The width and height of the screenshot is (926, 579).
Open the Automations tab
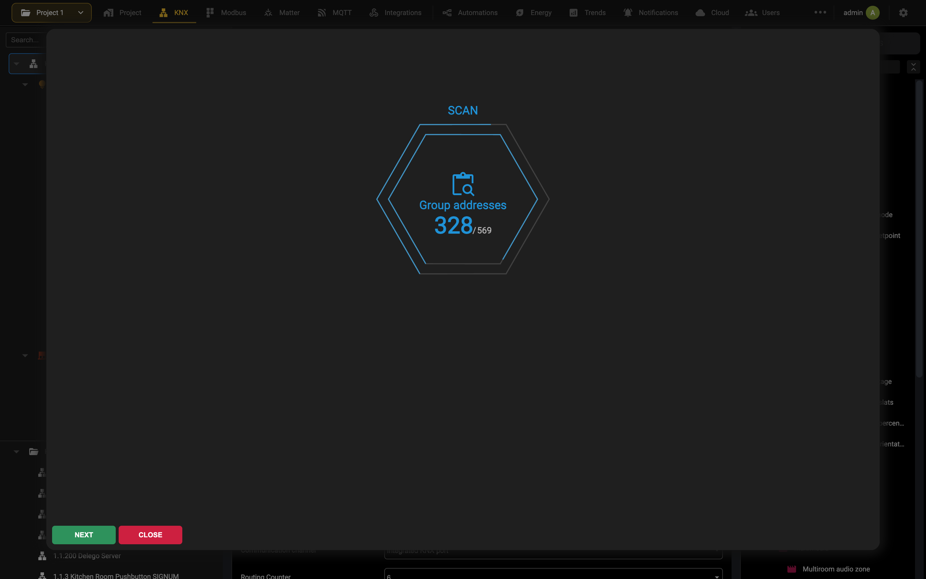tap(470, 13)
